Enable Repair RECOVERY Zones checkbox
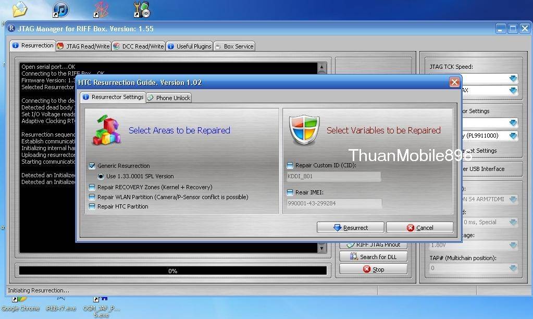 (x=92, y=187)
